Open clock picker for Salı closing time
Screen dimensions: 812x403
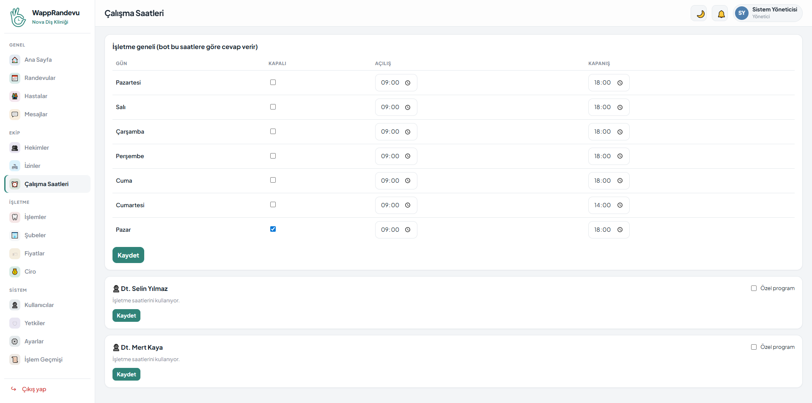pos(620,107)
